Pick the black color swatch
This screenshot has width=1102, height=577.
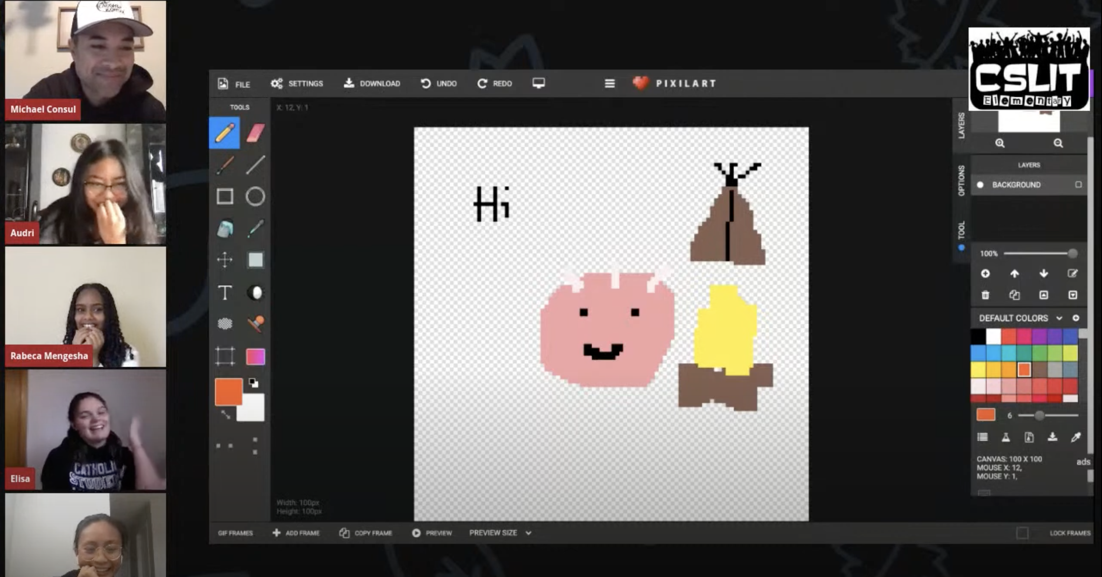[978, 336]
